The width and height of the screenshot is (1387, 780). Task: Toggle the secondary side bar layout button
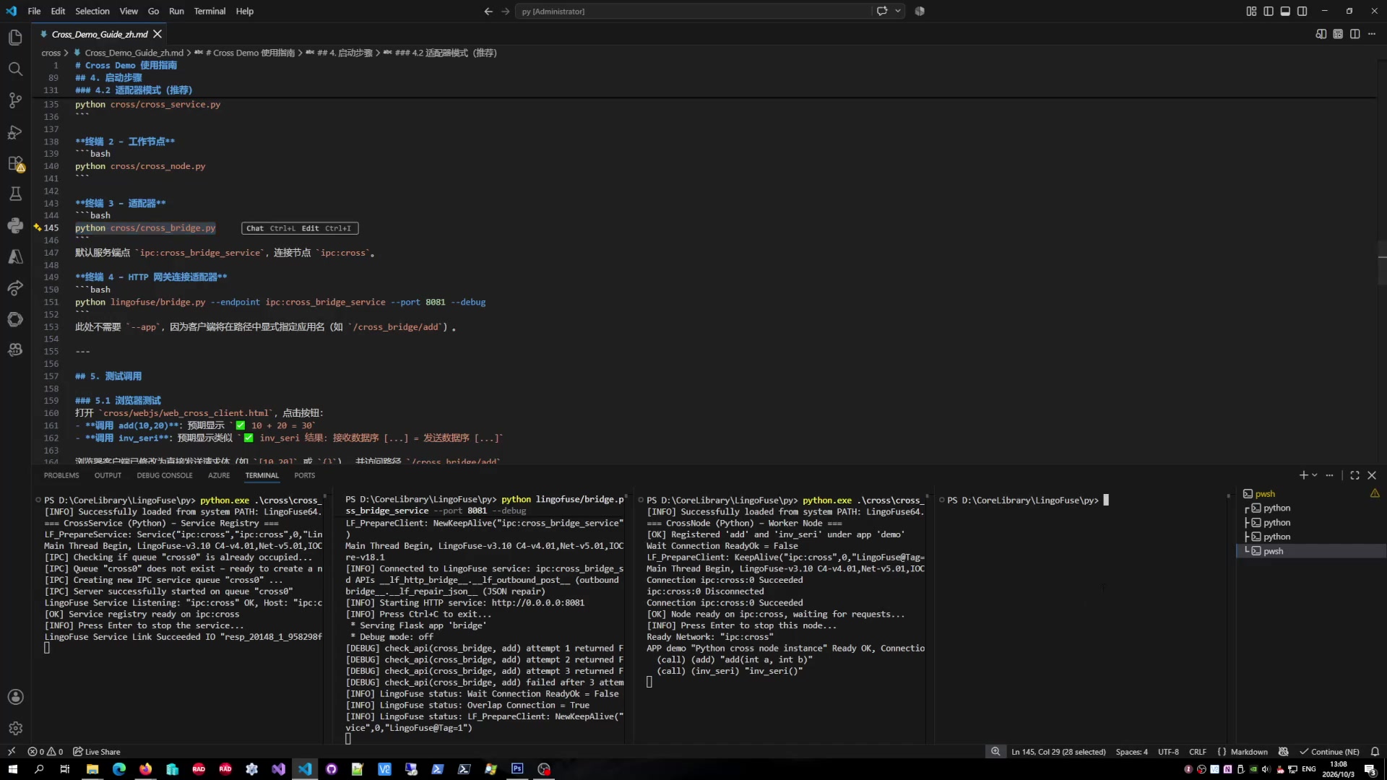click(1302, 11)
